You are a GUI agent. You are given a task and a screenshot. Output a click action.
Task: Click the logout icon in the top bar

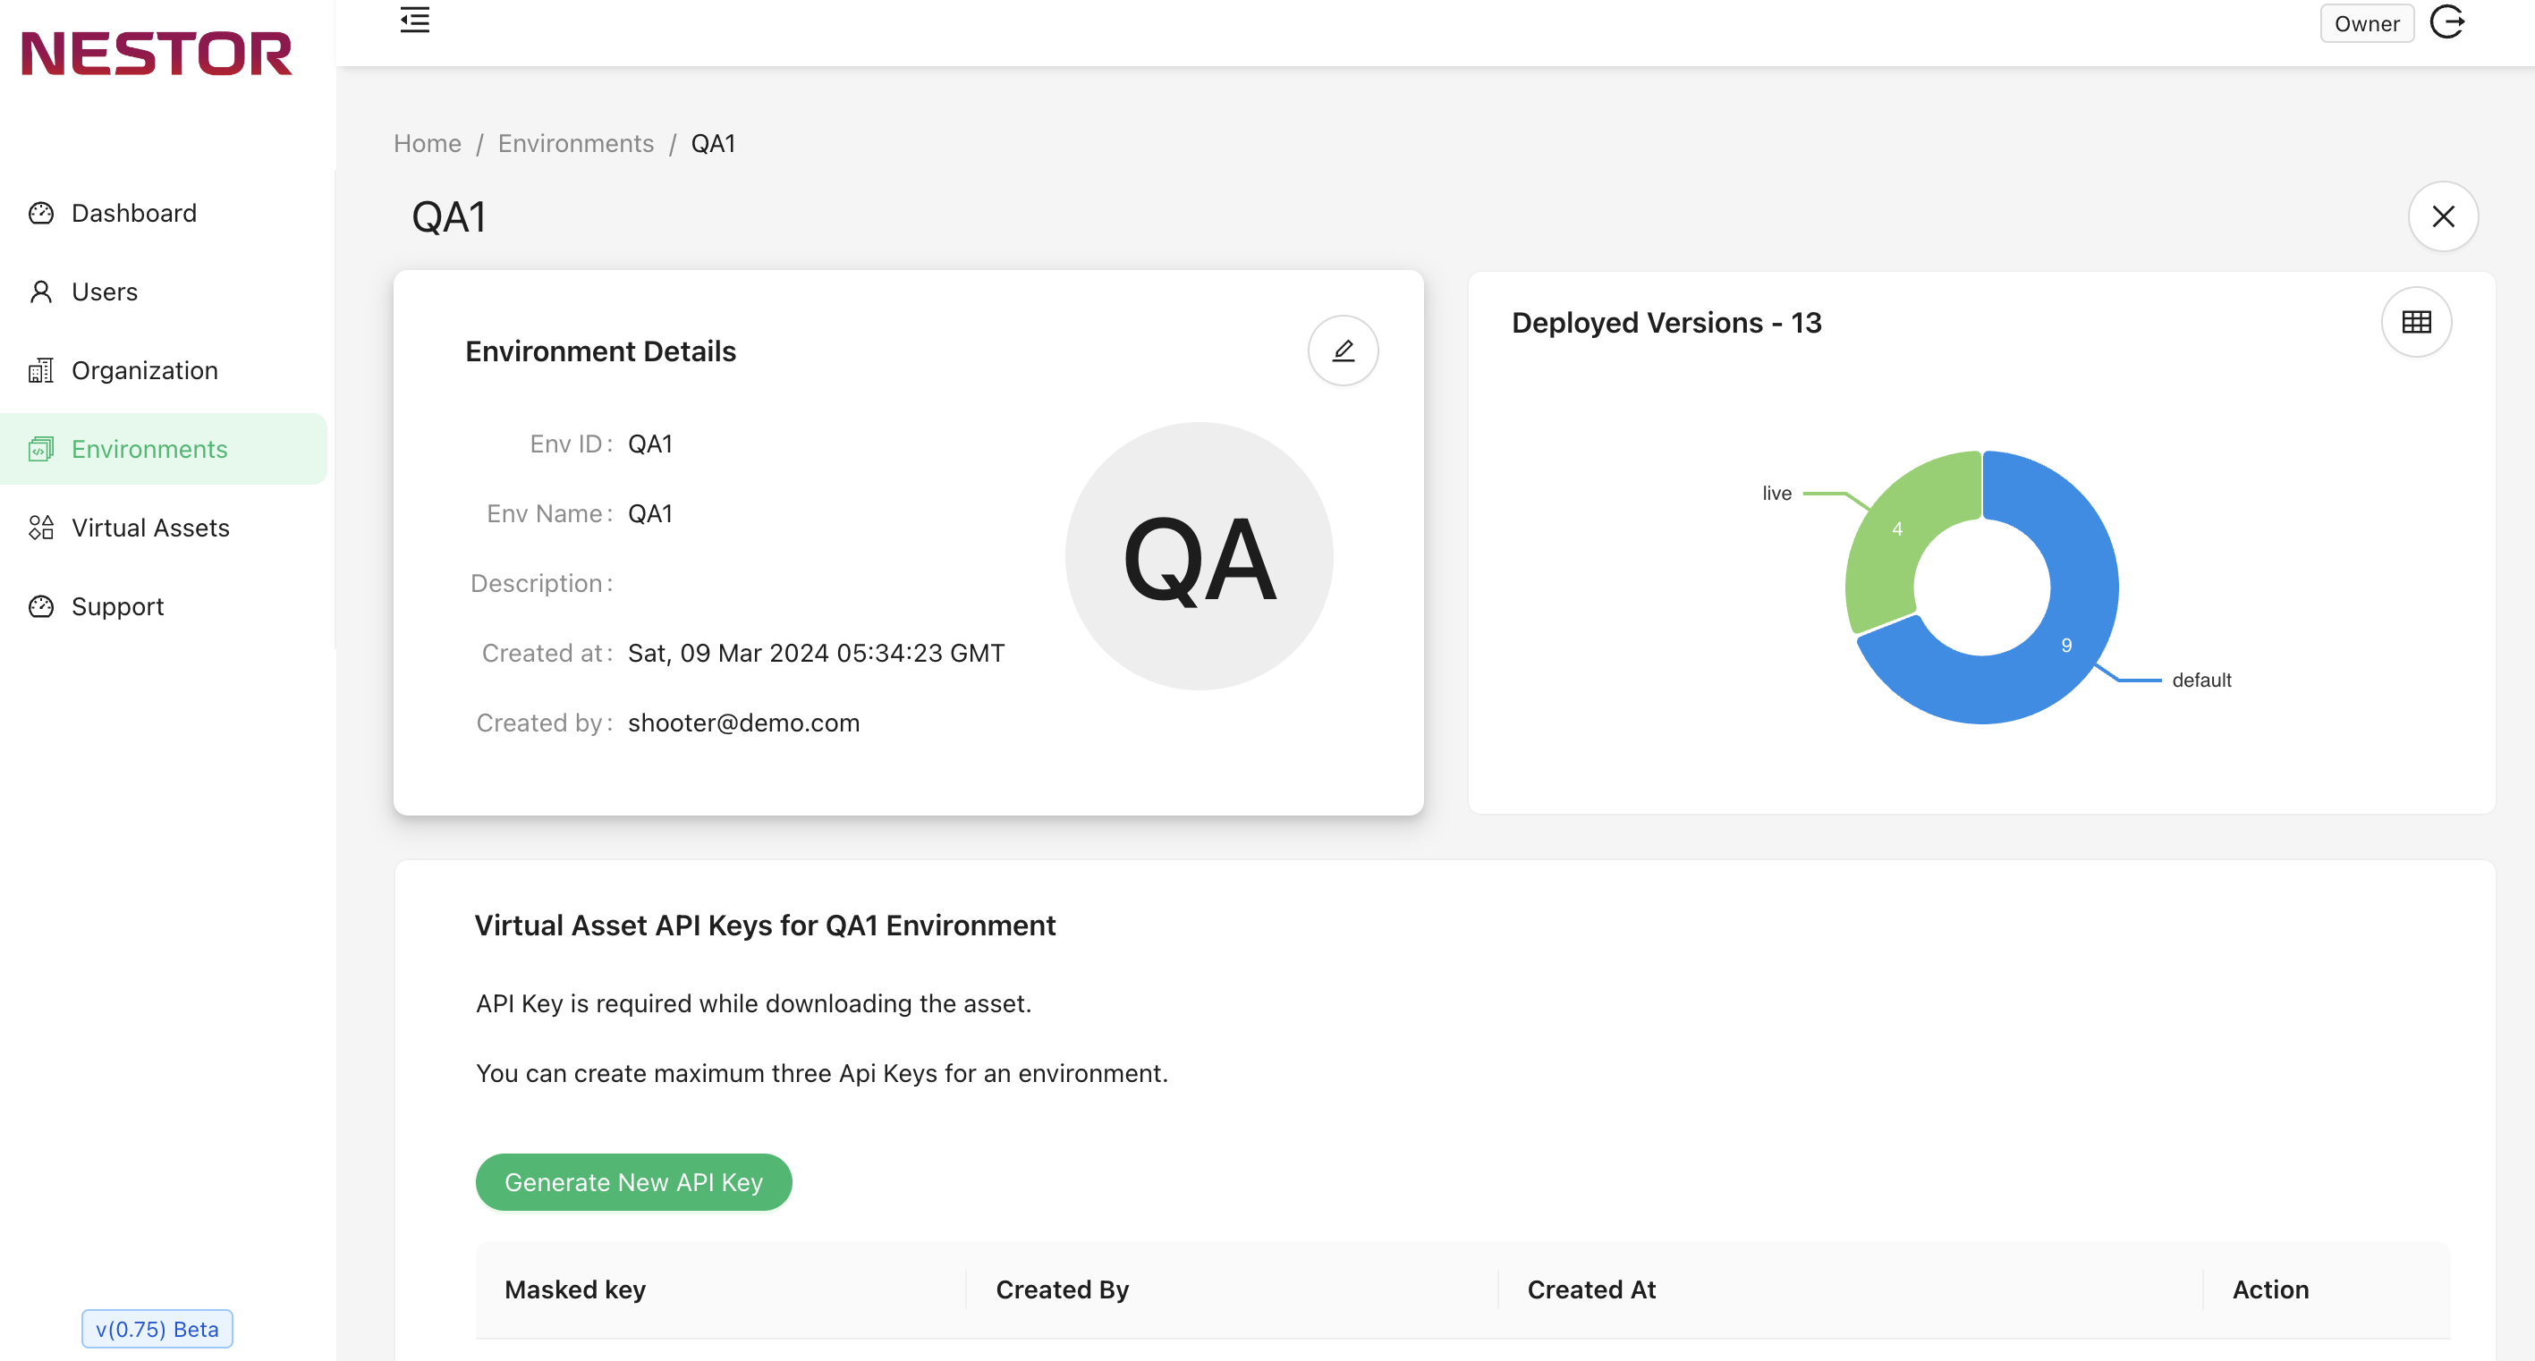point(2446,21)
